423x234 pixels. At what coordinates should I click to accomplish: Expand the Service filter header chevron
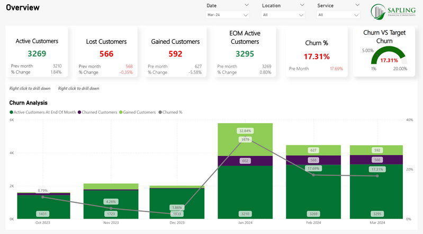coord(358,5)
